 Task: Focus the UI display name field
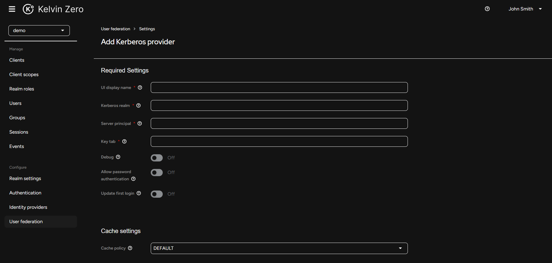tap(279, 87)
